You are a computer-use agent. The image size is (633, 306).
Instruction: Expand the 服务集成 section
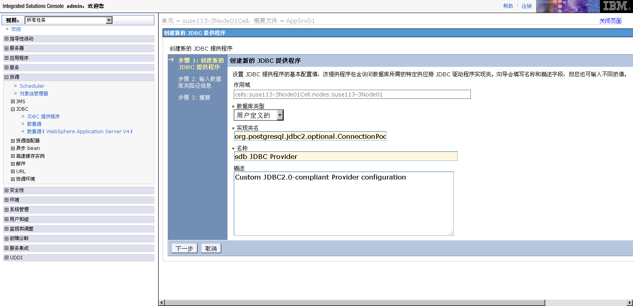[x=6, y=248]
